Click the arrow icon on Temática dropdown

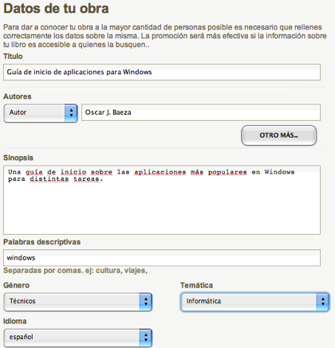tap(323, 302)
